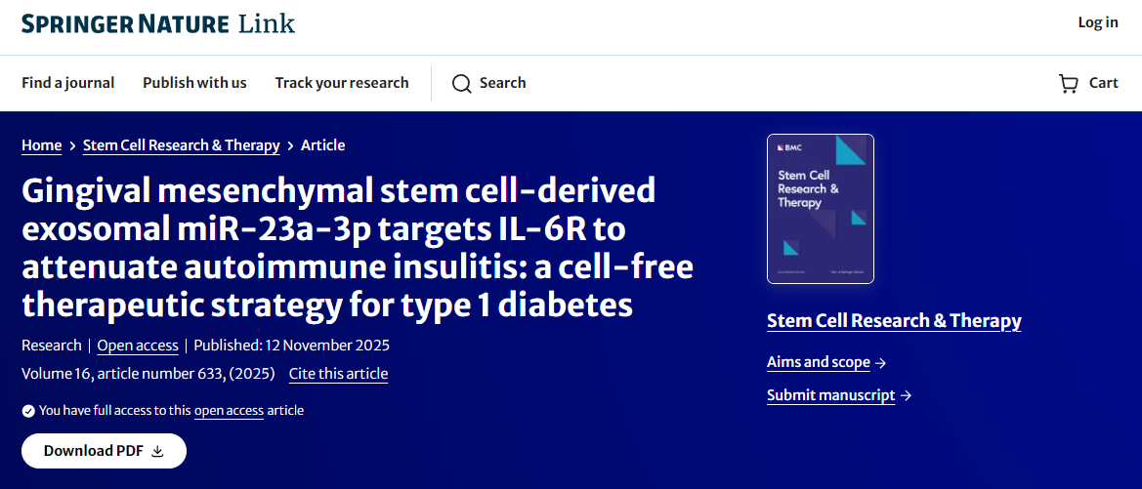Click the Log in link

click(x=1098, y=22)
